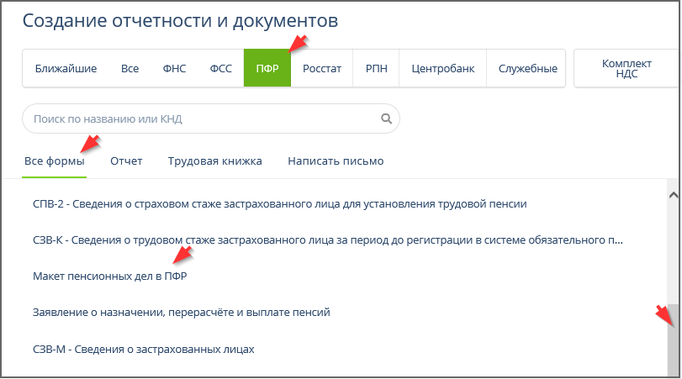This screenshot has width=682, height=379.
Task: Select the Все category tab
Action: [x=130, y=68]
